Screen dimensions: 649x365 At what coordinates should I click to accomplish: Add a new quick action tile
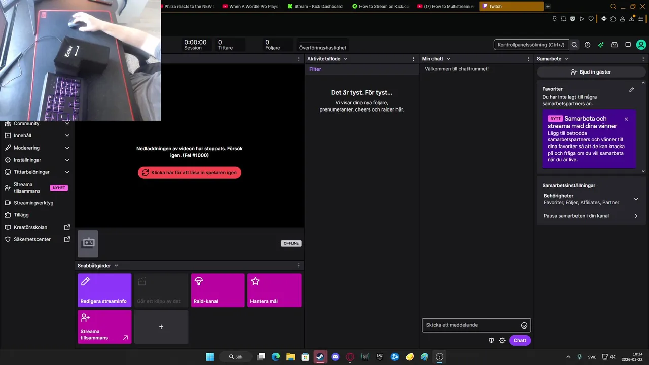[161, 327]
